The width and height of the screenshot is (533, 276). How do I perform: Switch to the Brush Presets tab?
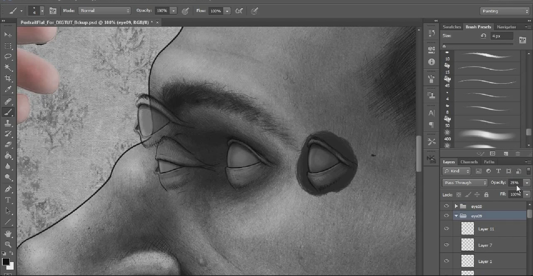tap(478, 27)
